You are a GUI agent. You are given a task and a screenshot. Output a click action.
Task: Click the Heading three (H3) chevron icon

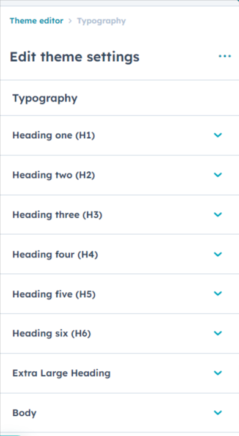click(x=218, y=215)
